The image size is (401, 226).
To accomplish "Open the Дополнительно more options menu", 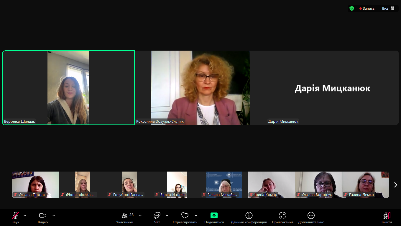I will point(311,216).
